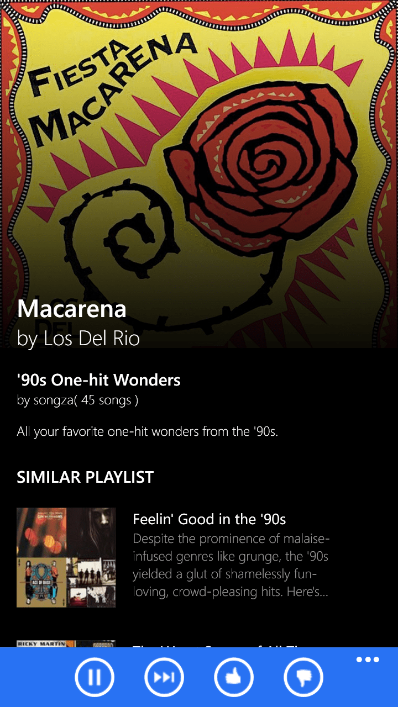The width and height of the screenshot is (398, 707).
Task: Open the '90s One-hit Wonders playlist title
Action: point(98,380)
